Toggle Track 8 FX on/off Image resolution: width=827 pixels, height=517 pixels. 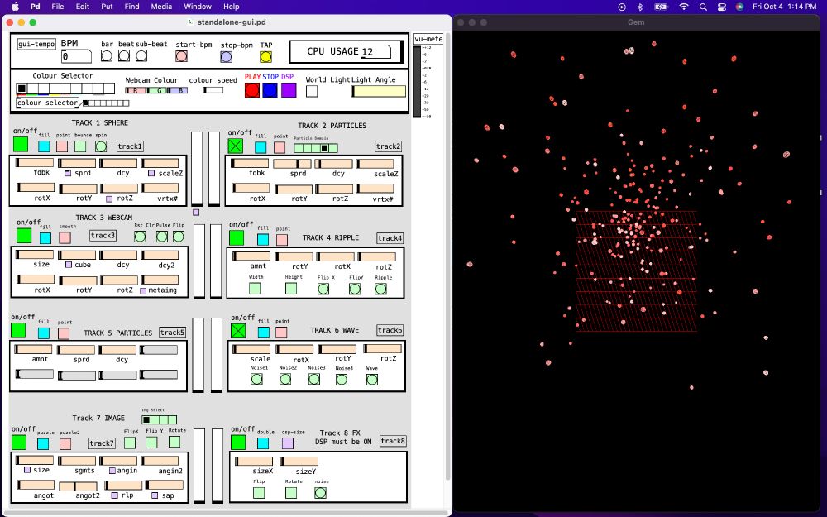(238, 442)
